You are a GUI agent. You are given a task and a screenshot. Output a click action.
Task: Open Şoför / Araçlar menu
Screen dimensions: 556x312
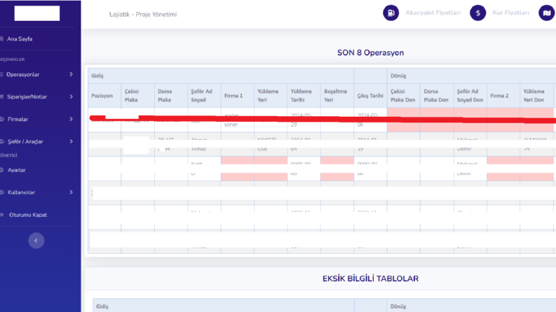[x=25, y=141]
